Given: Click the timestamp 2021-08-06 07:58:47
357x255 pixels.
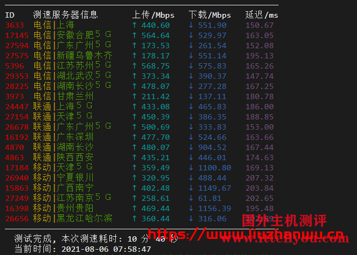Looking at the screenshot, I should (106, 249).
